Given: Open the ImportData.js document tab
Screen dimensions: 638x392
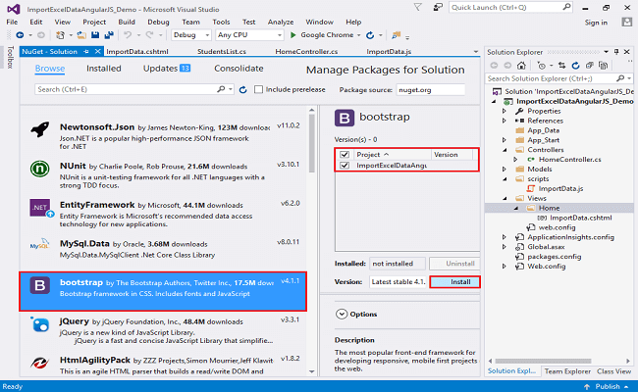Looking at the screenshot, I should click(x=389, y=52).
